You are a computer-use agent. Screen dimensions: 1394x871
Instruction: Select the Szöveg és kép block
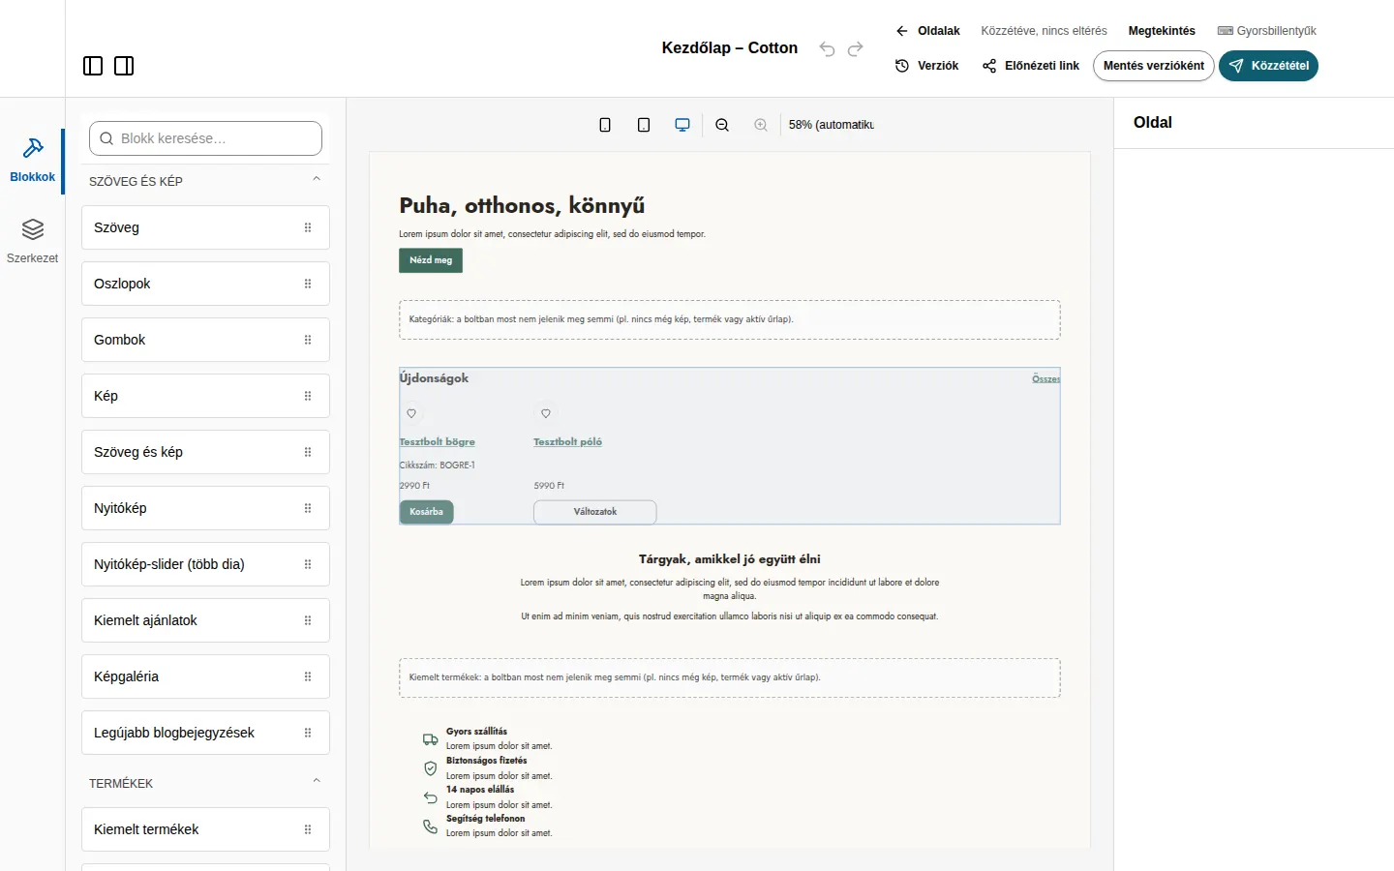pos(205,452)
